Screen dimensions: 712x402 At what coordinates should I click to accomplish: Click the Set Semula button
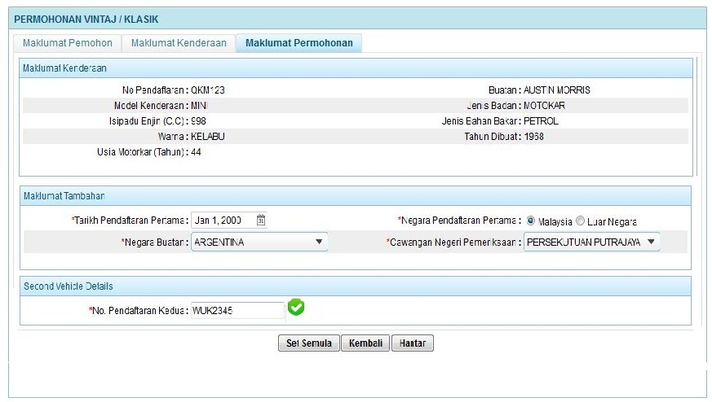click(309, 343)
